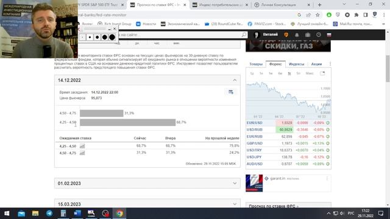The width and height of the screenshot is (390, 219).
Task: Click the green circle extension icon
Action: click(329, 15)
